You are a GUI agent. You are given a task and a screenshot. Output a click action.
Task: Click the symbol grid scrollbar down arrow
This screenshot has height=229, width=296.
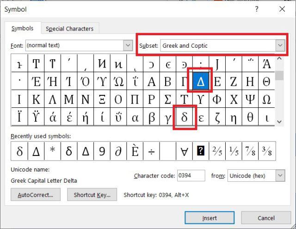coord(279,122)
